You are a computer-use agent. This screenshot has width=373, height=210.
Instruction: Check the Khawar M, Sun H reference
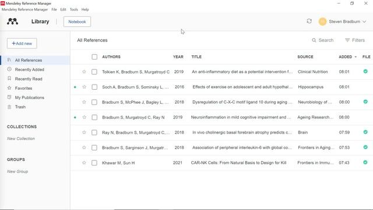point(94,163)
